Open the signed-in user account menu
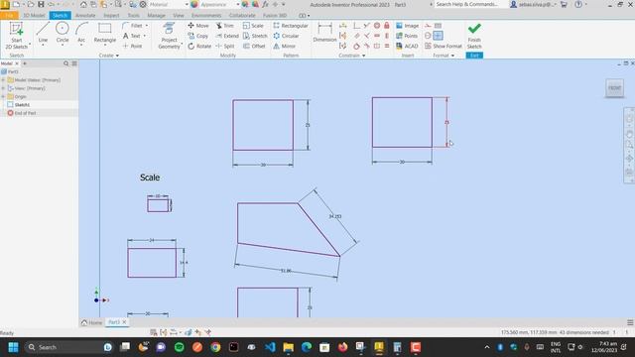The height and width of the screenshot is (357, 635). point(532,4)
